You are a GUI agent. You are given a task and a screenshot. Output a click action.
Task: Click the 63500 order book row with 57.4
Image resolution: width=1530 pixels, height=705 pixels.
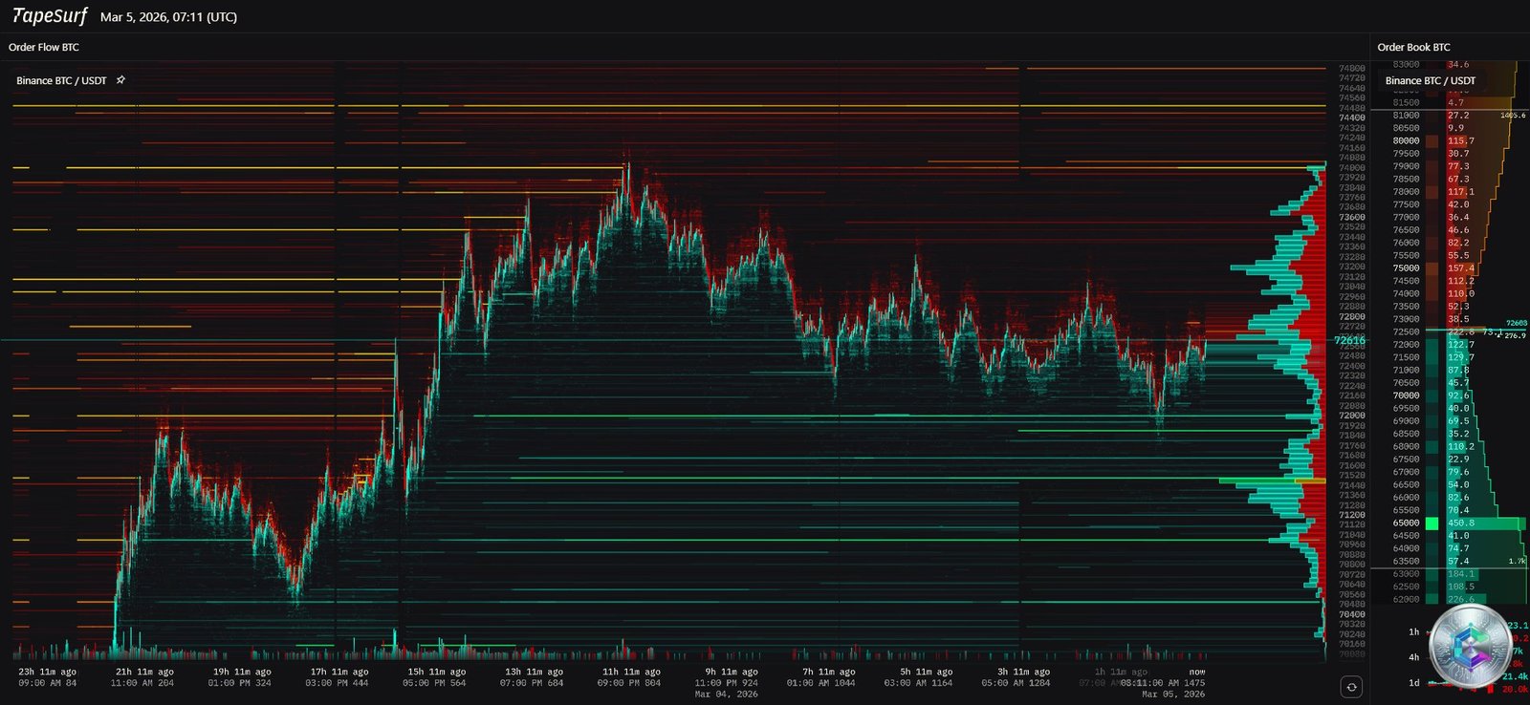point(1450,561)
